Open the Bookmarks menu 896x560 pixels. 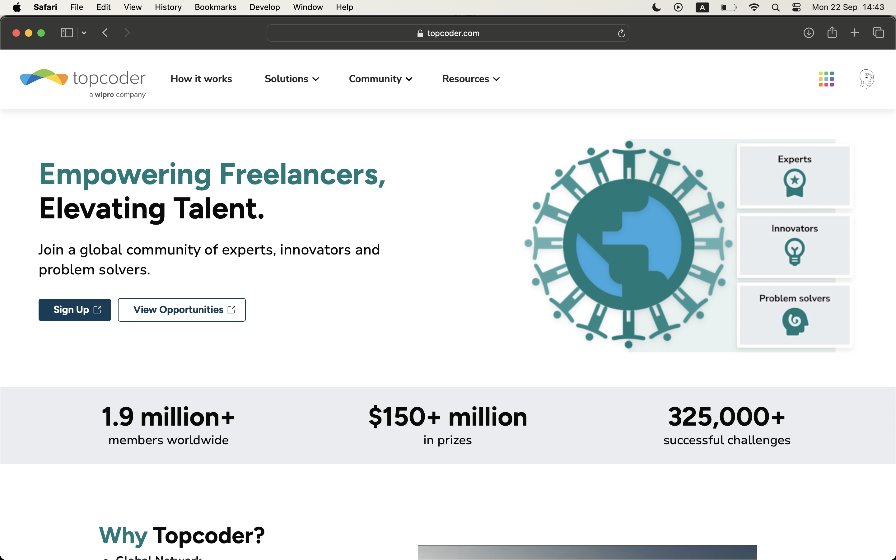[215, 7]
